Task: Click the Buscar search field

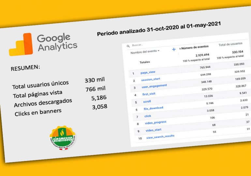Action: (x=137, y=45)
